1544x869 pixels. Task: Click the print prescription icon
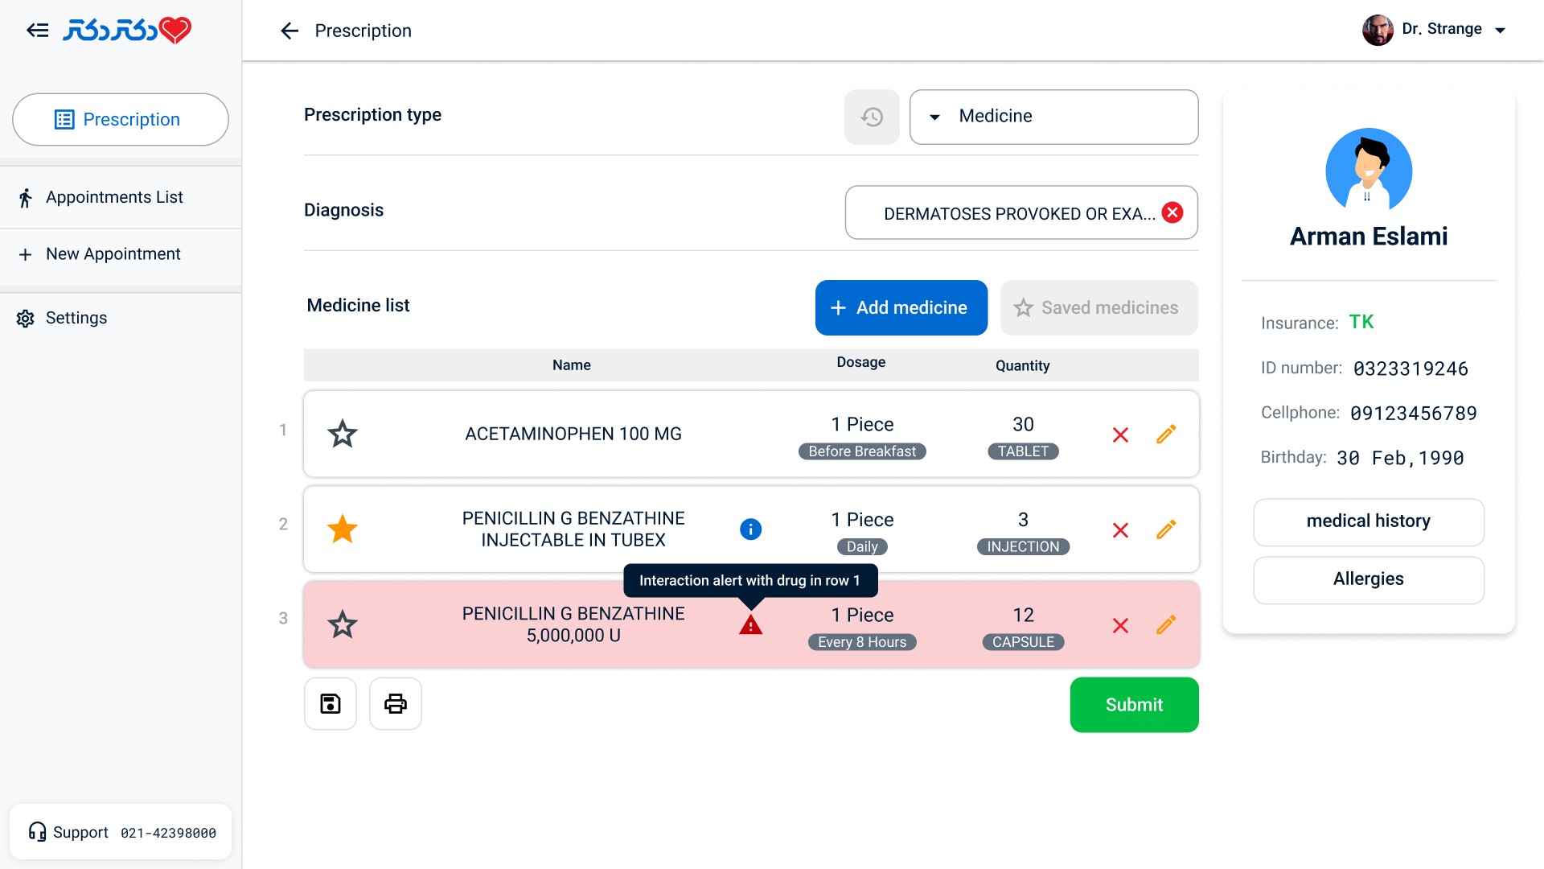pos(395,704)
